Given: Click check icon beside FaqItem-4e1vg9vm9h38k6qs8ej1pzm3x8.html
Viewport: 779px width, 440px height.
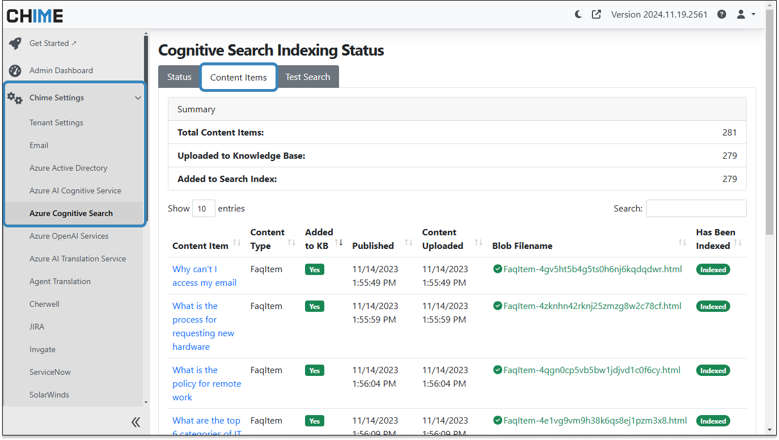Looking at the screenshot, I should coord(497,421).
